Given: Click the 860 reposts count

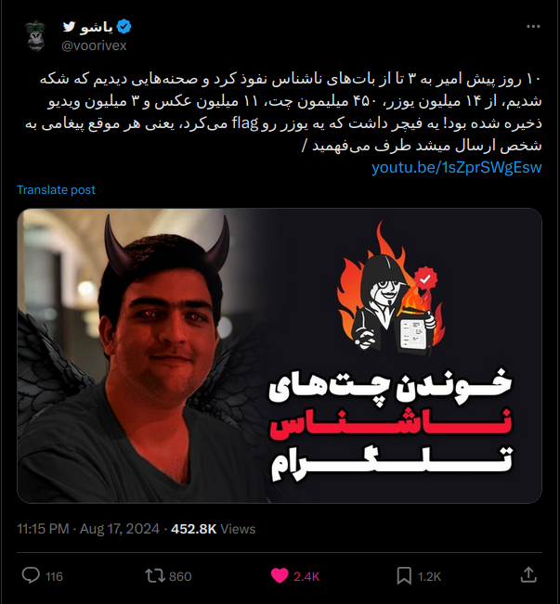Looking at the screenshot, I should [180, 577].
